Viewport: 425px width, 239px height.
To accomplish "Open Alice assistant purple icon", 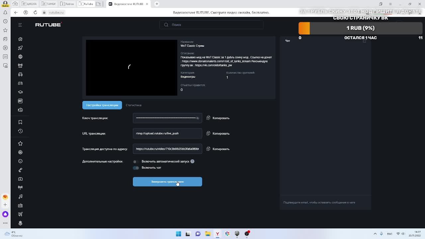I will [x=5, y=214].
